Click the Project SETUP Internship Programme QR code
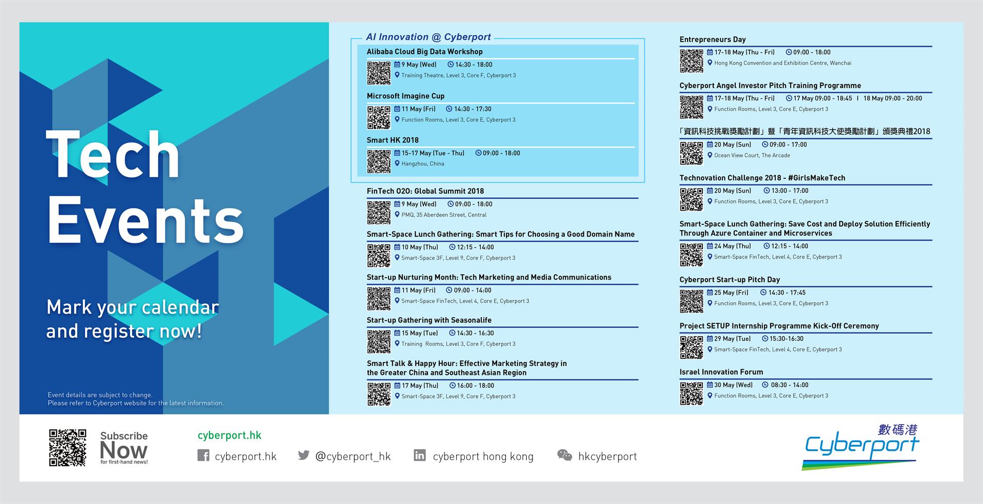This screenshot has width=983, height=504. 692,347
